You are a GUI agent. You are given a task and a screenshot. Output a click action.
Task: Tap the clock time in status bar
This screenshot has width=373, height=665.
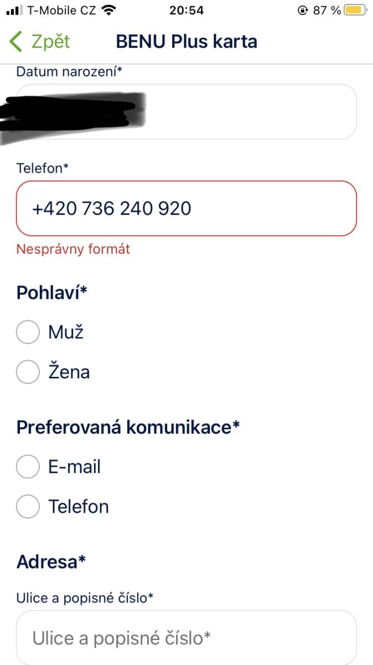186,10
